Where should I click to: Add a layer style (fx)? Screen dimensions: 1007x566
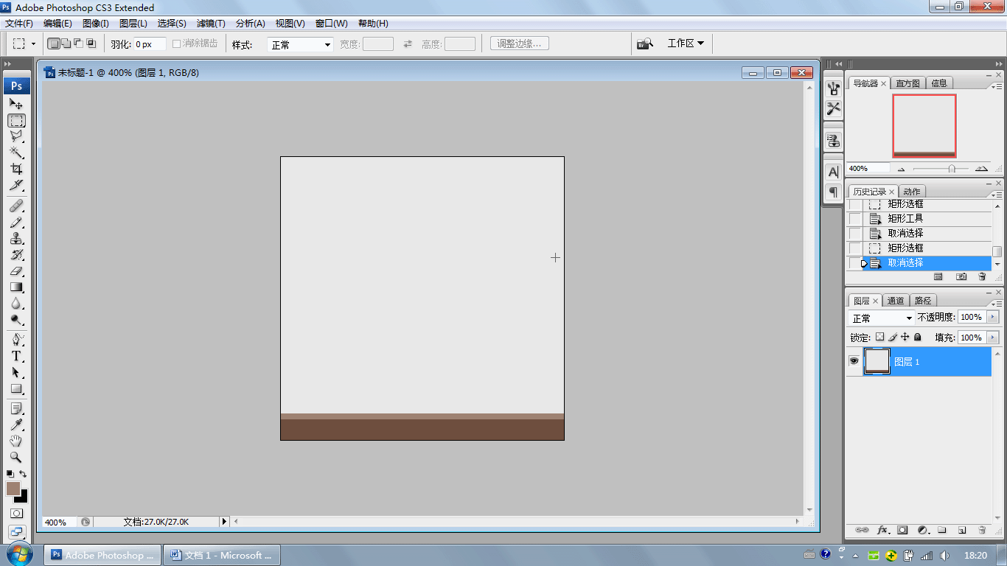[882, 530]
